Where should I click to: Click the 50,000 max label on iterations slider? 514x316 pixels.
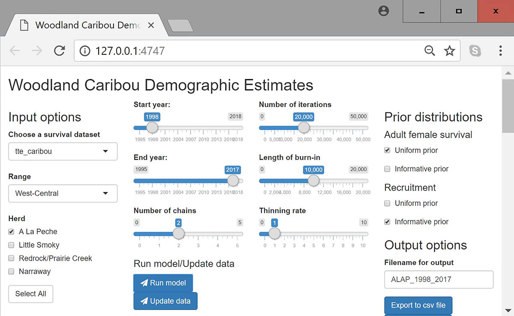(359, 116)
